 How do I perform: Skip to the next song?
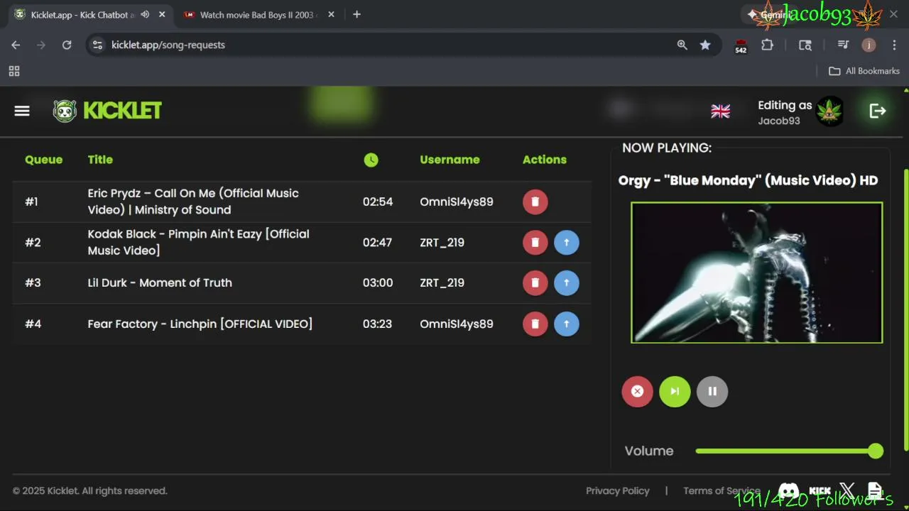click(x=675, y=391)
